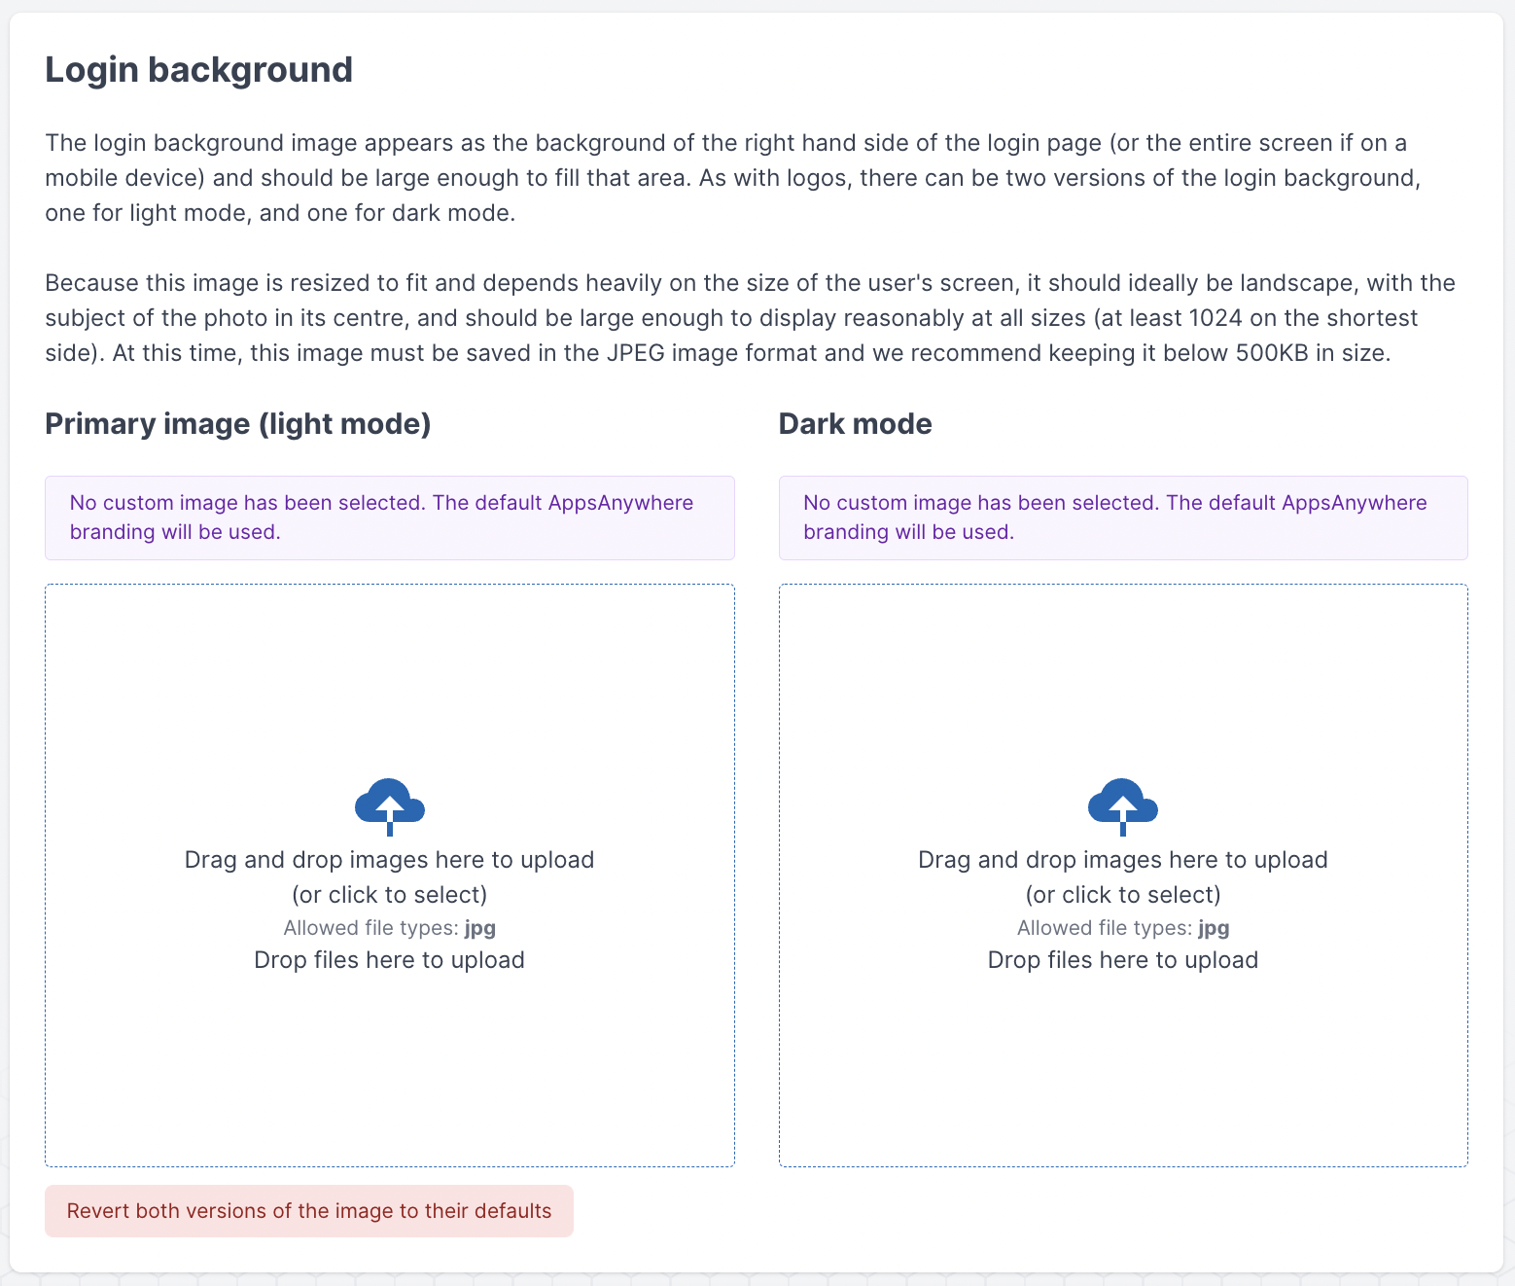Image resolution: width=1515 pixels, height=1286 pixels.
Task: Click 'Drop files here to upload' under Dark mode
Action: tap(1123, 960)
